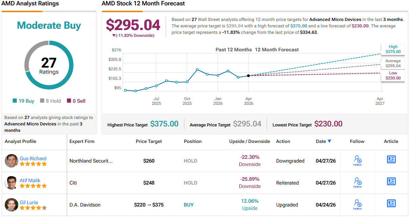Click Atif Malik's profile photo
409x217 pixels.
(x=11, y=183)
